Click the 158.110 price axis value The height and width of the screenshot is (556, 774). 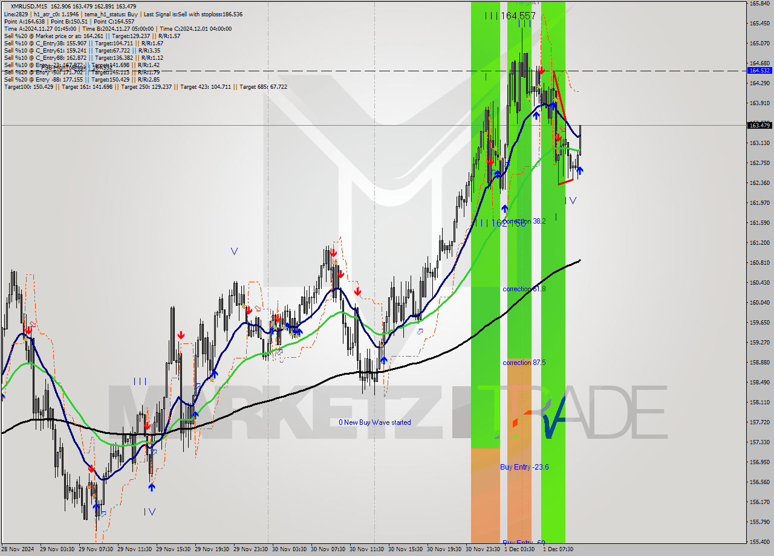759,402
